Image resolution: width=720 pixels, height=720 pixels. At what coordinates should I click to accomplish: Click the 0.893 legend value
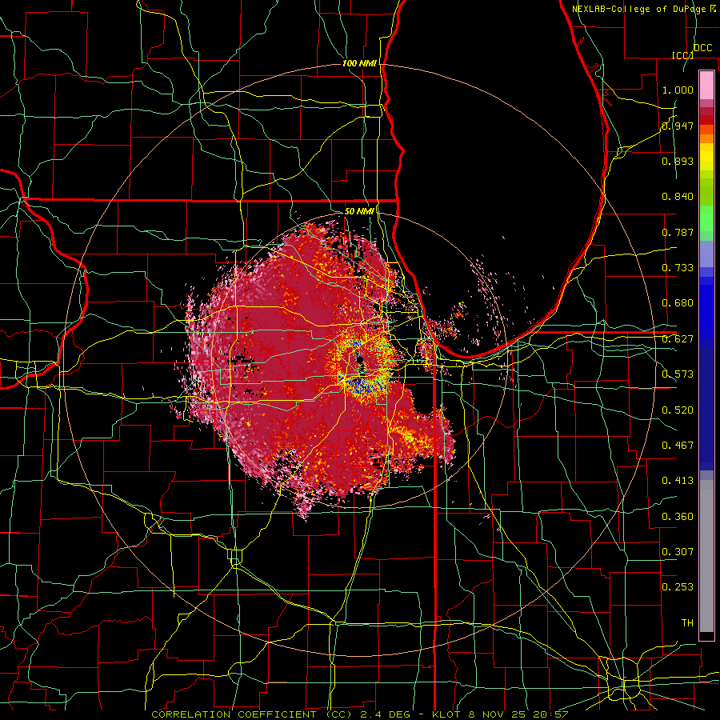point(678,161)
